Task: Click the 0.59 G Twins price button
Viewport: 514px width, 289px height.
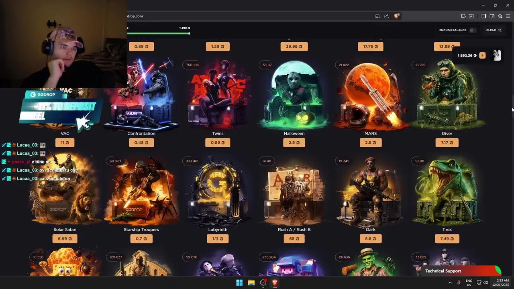Action: click(218, 142)
